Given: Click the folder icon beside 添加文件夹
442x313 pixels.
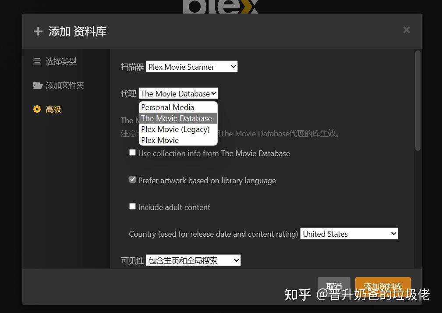Looking at the screenshot, I should [38, 85].
